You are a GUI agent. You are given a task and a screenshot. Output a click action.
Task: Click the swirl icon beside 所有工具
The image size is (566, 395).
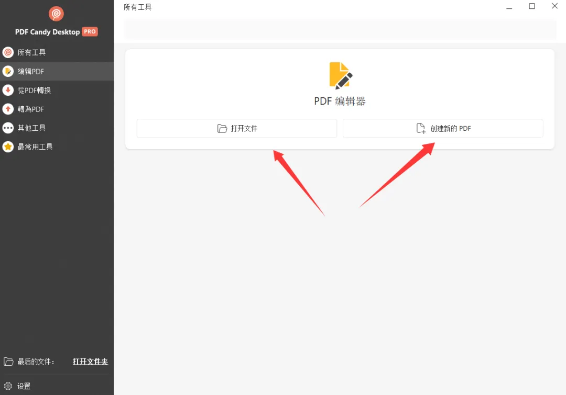(x=8, y=53)
